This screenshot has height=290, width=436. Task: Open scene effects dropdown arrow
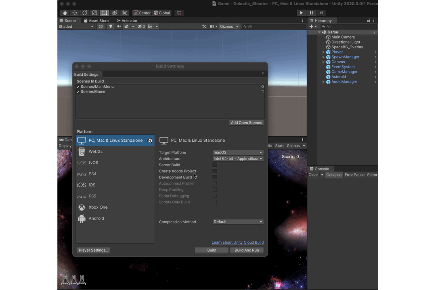(x=133, y=26)
